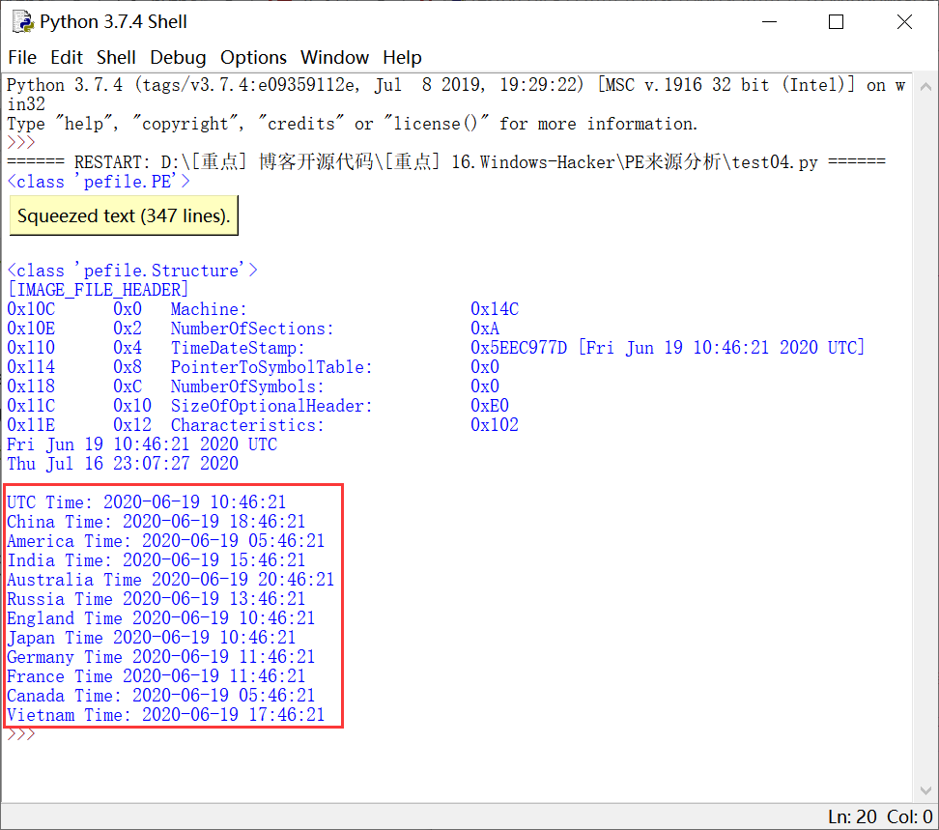Click the Australia Time line
This screenshot has height=830, width=939.
(x=171, y=579)
